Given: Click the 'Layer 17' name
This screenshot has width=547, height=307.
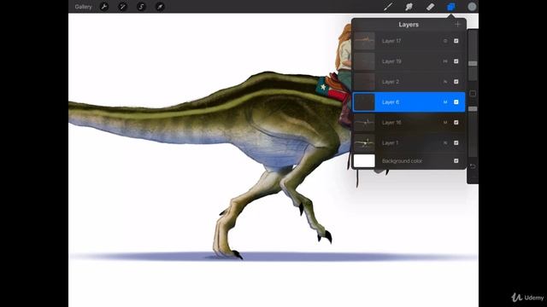Looking at the screenshot, I should (391, 41).
